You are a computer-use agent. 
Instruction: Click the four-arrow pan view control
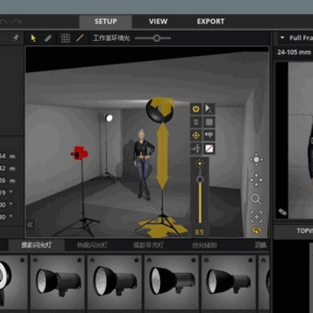tap(256, 180)
